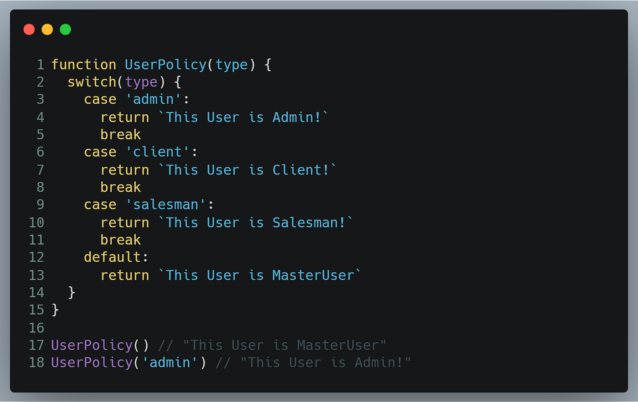Click the default keyword on line 12
Viewport: 638px width, 402px height.
[112, 257]
